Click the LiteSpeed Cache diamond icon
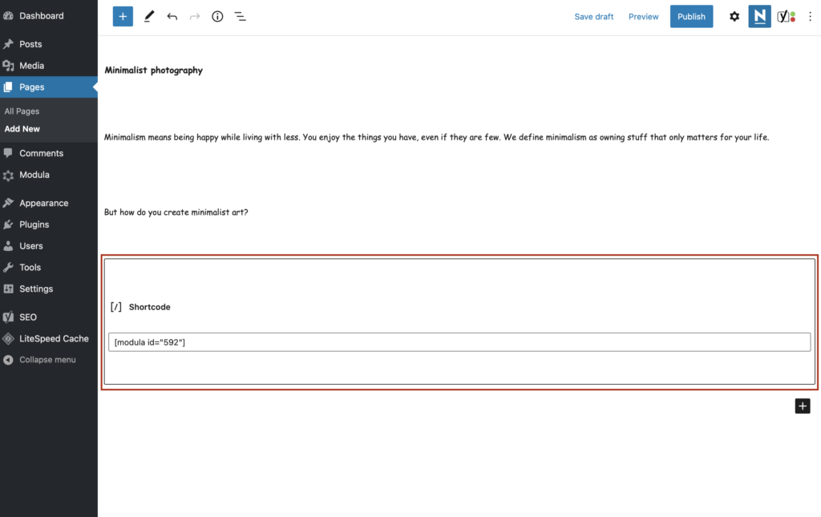821x517 pixels. click(8, 338)
